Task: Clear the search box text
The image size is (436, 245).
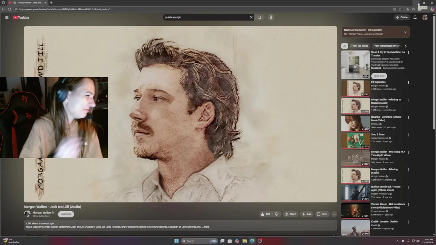Action: click(x=251, y=17)
